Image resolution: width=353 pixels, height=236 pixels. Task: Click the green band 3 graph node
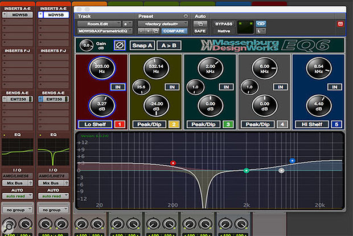247,170
